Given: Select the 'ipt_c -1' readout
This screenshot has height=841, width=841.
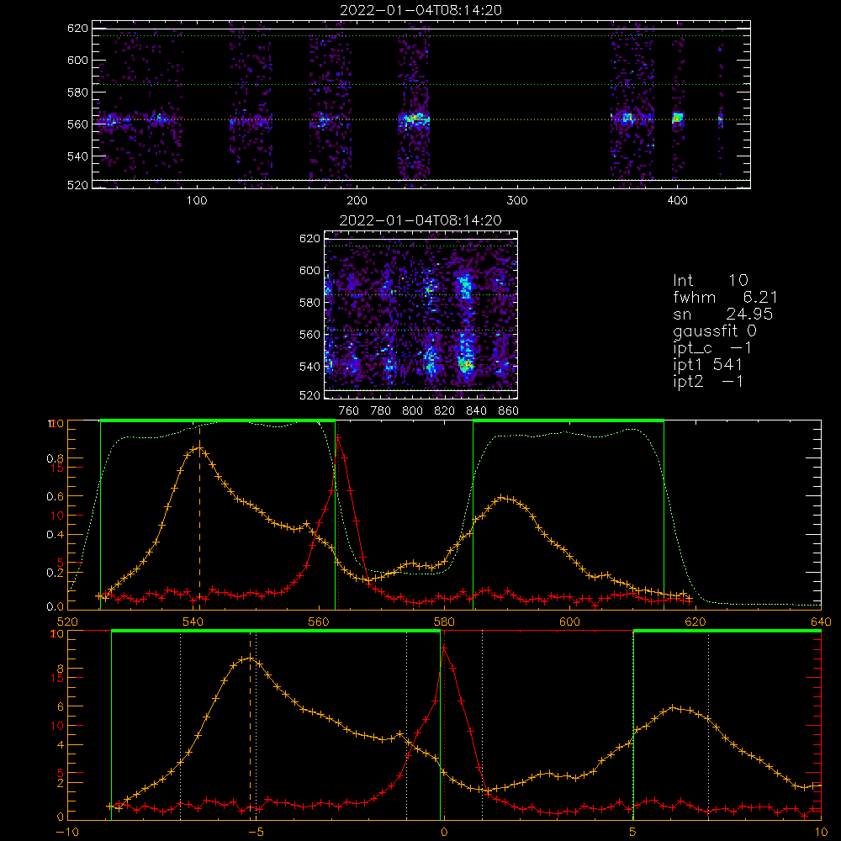Looking at the screenshot, I should tap(713, 347).
